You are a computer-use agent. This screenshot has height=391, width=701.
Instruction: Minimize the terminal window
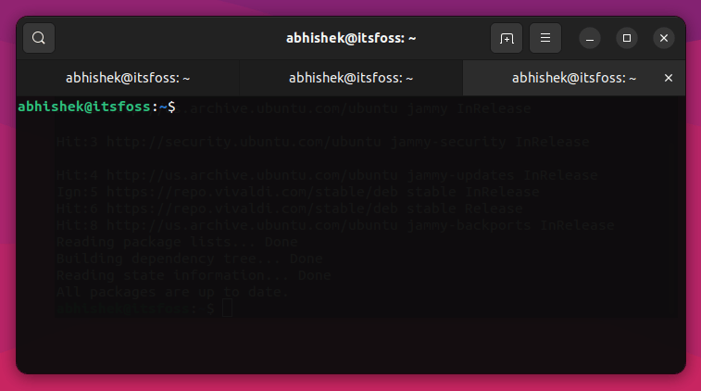point(591,38)
